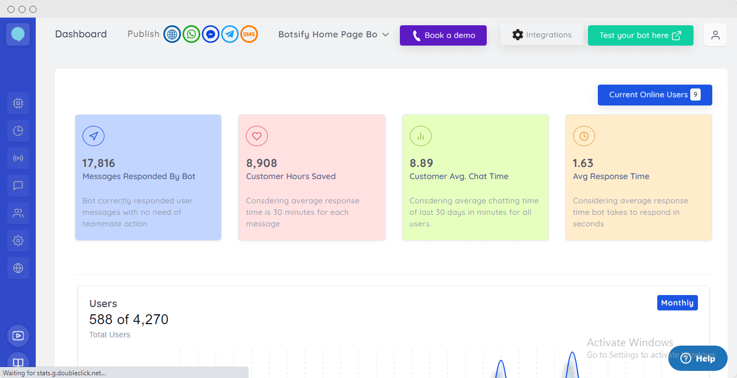
Task: Open the chat bubble sidebar icon
Action: [18, 186]
